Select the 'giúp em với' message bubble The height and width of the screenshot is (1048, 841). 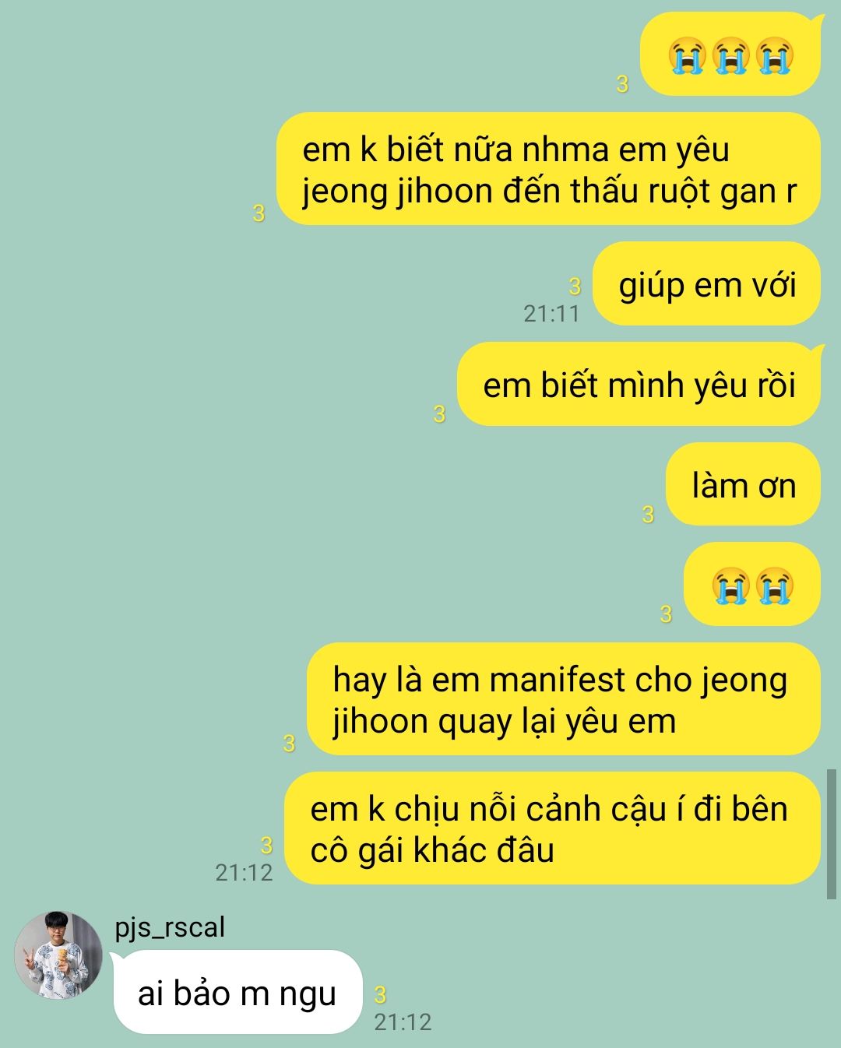click(706, 284)
